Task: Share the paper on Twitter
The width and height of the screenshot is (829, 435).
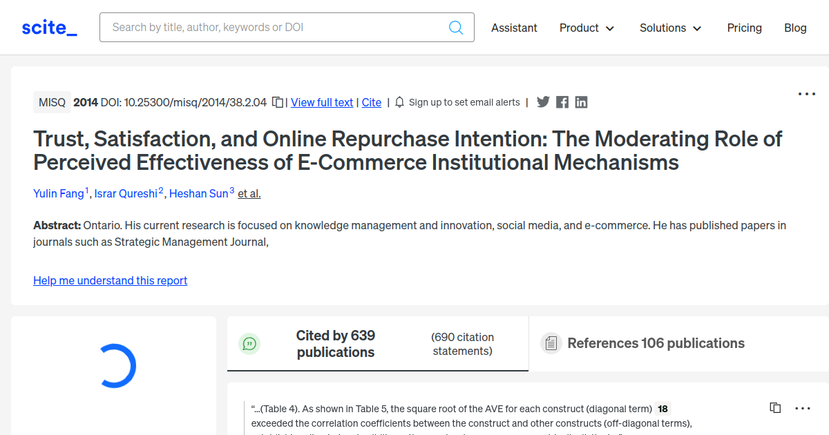Action: 543,101
